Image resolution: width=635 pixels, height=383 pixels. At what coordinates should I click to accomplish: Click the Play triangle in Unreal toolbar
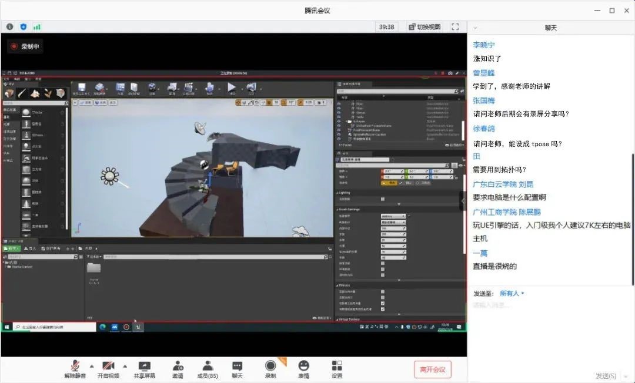pyautogui.click(x=232, y=88)
